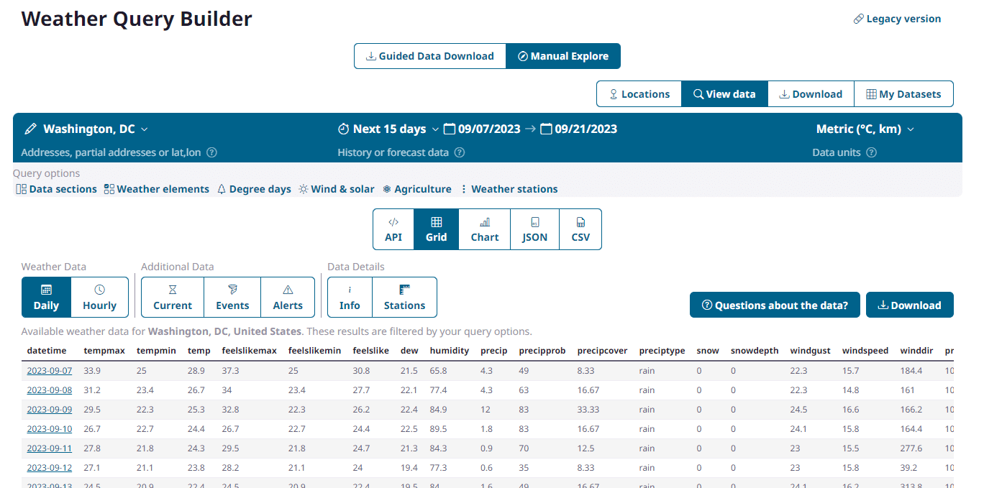The height and width of the screenshot is (488, 984).
Task: Expand the Metric units dropdown
Action: tap(911, 129)
